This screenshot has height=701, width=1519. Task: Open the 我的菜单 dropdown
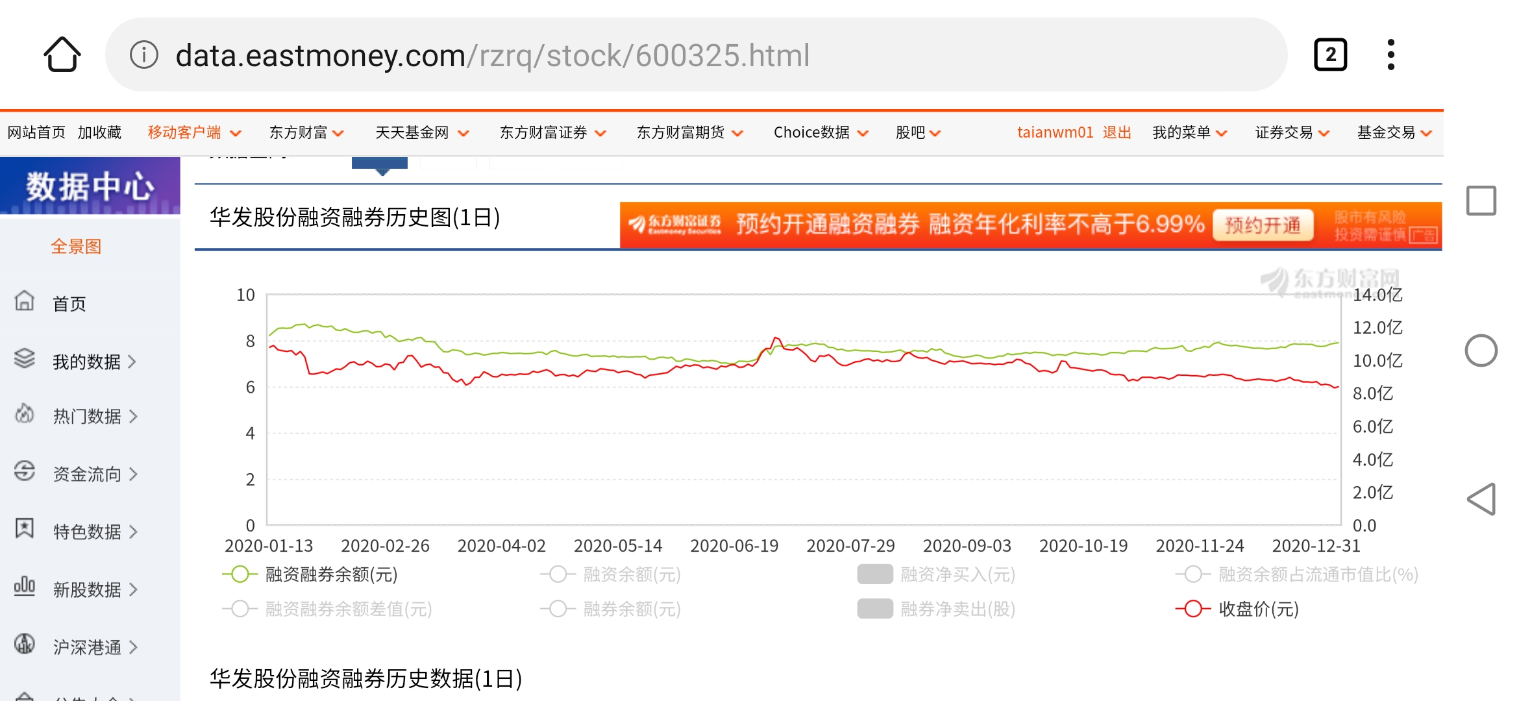(1189, 132)
